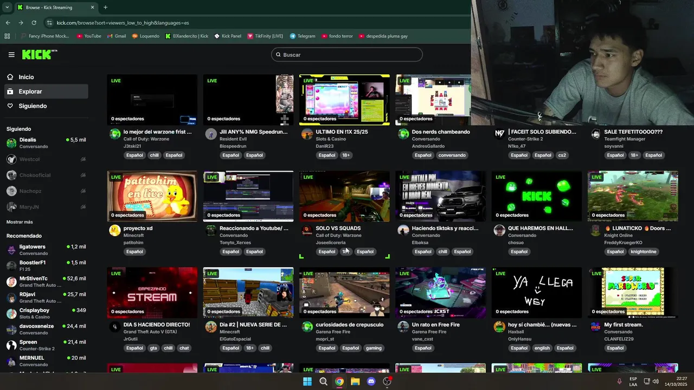Open the TikFinity [LIVE] bookmark

coord(265,36)
